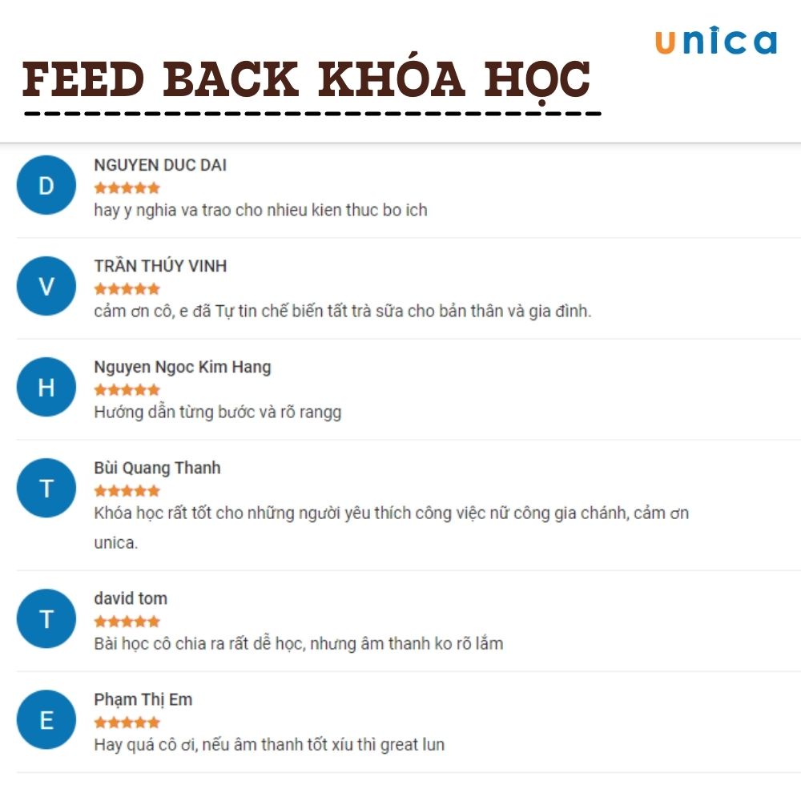Click Bùi Quang Thanh's review text
Viewport: 801px width, 801px height.
391,513
